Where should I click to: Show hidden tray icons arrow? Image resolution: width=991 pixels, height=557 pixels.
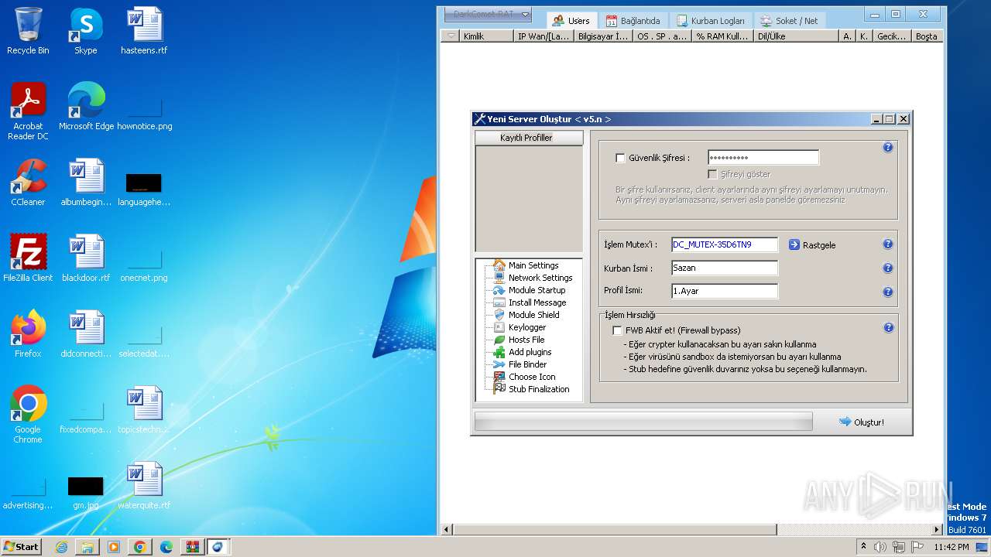(x=864, y=547)
